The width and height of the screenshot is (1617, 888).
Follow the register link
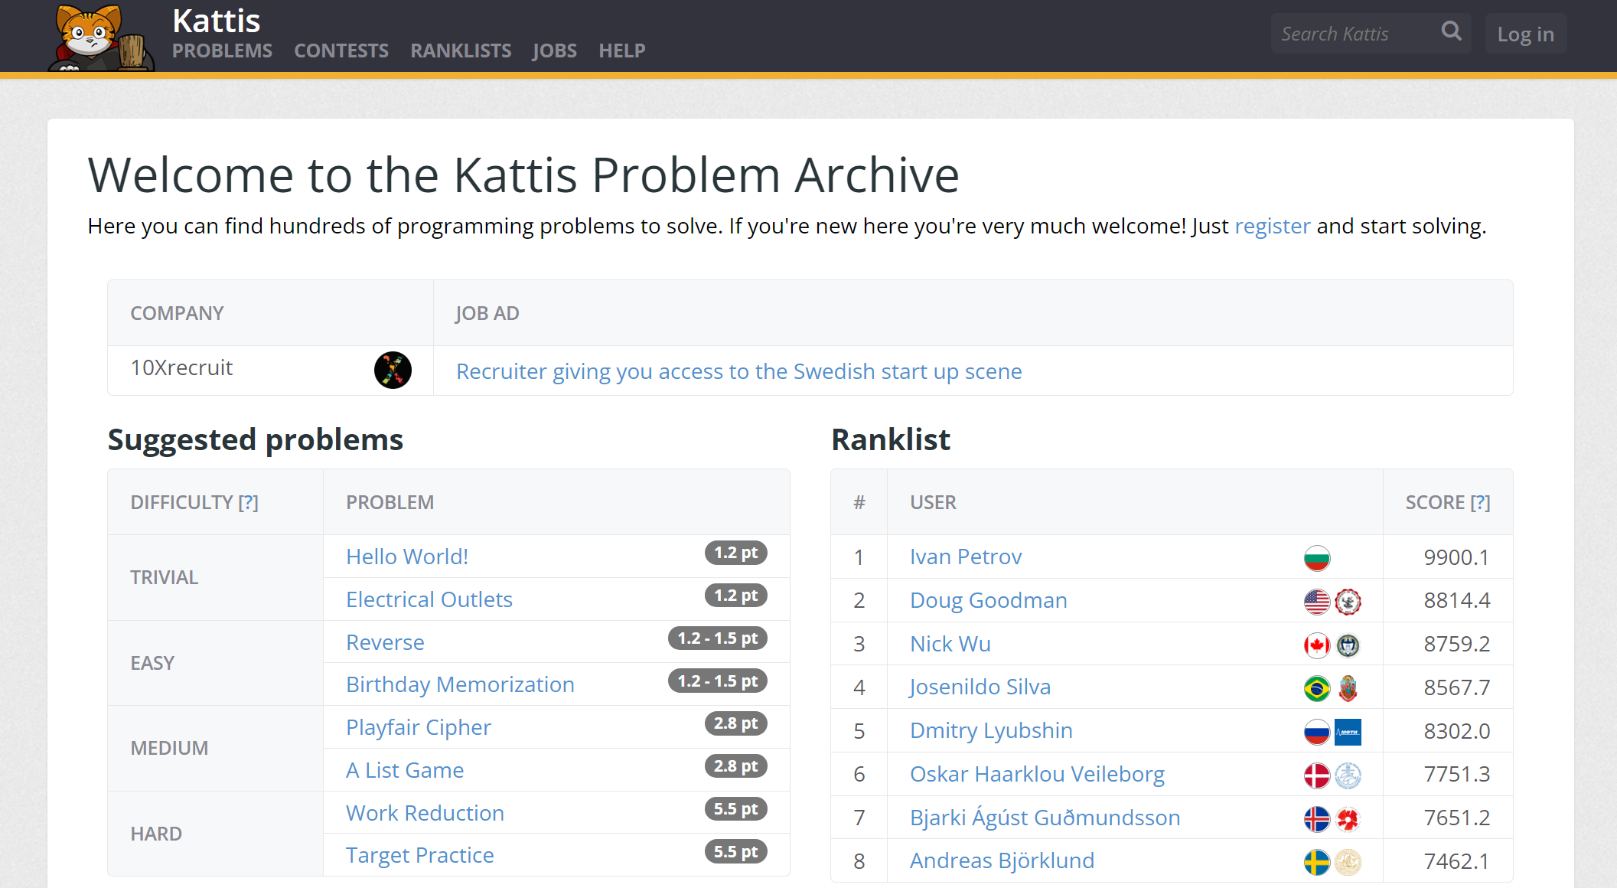tap(1272, 227)
